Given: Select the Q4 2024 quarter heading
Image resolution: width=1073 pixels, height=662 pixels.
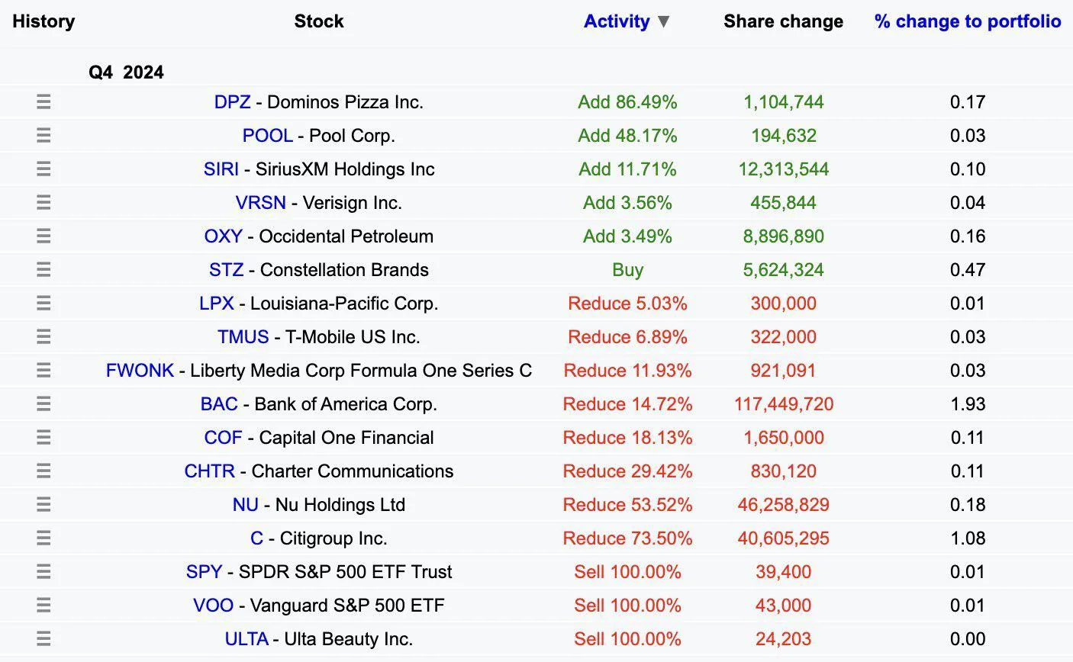Looking at the screenshot, I should pos(126,72).
